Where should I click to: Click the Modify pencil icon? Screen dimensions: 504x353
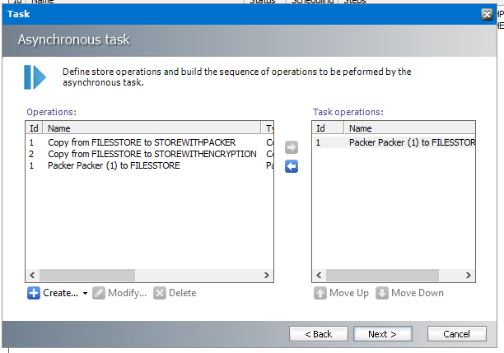click(x=99, y=293)
